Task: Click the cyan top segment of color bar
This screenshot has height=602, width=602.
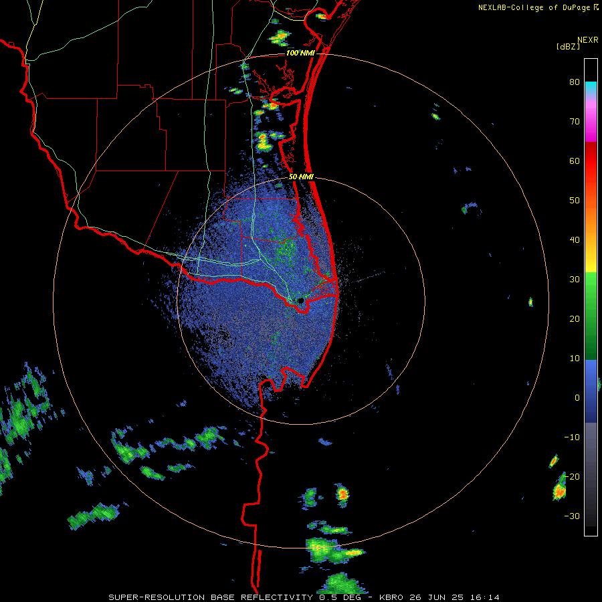Action: coord(591,87)
